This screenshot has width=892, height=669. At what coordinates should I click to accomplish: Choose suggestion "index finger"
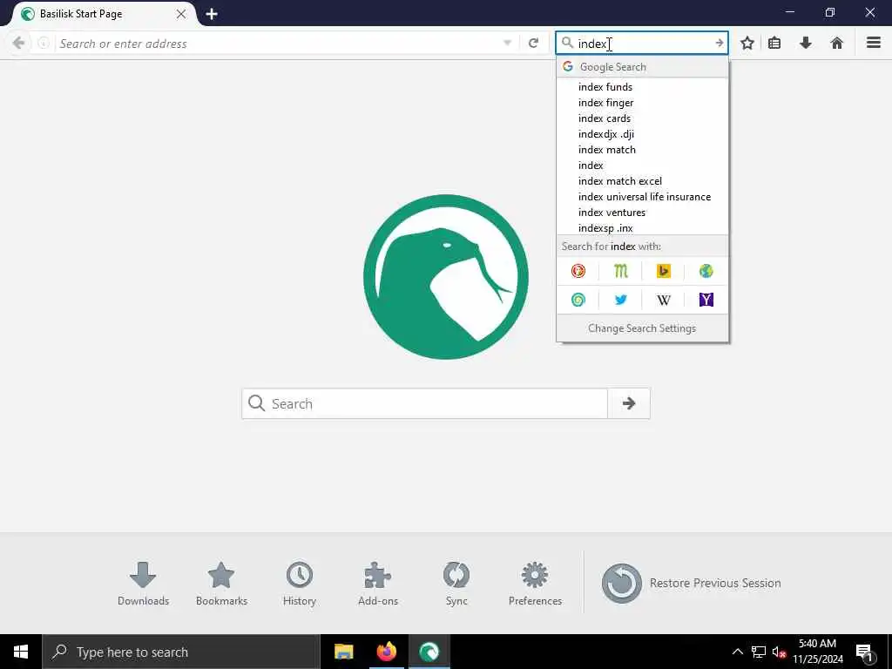[x=642, y=103]
